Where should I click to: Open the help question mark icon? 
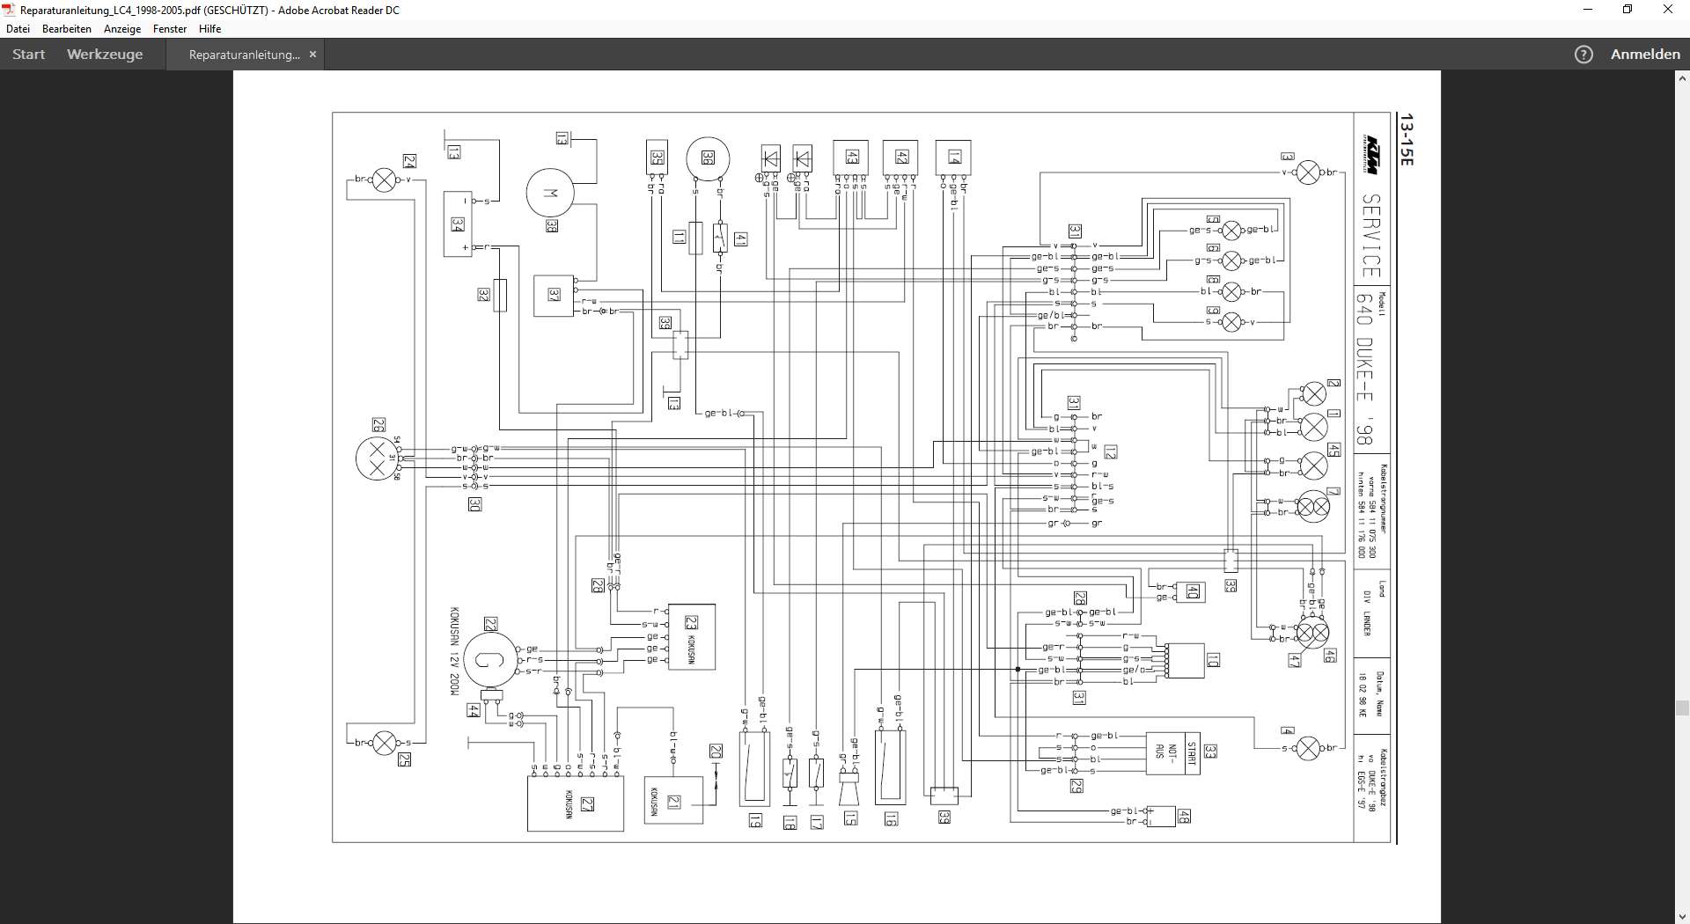[1583, 55]
